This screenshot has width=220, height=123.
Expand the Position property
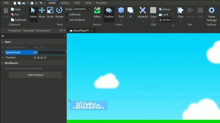click(x=3, y=57)
